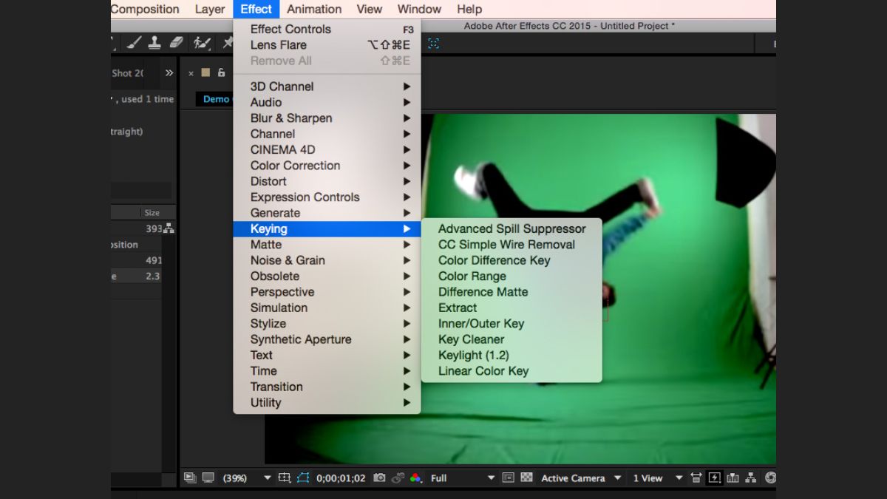
Task: Select the Brush tool in toolbar
Action: point(134,43)
